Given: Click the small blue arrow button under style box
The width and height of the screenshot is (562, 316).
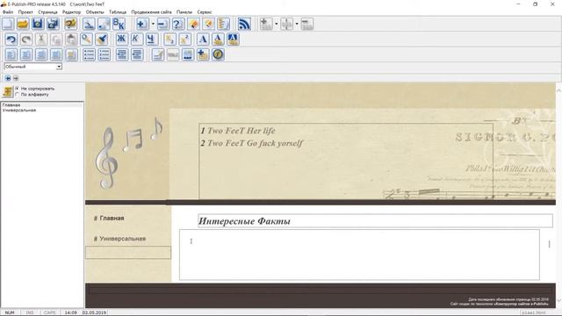Looking at the screenshot, I should pyautogui.click(x=8, y=78).
